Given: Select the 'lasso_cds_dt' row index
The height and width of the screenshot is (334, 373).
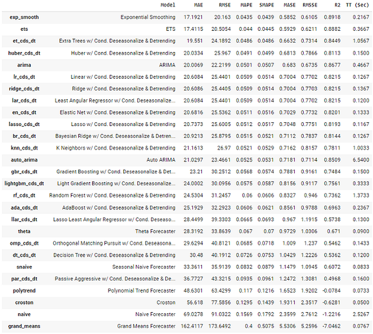Looking at the screenshot, I should pyautogui.click(x=24, y=124).
